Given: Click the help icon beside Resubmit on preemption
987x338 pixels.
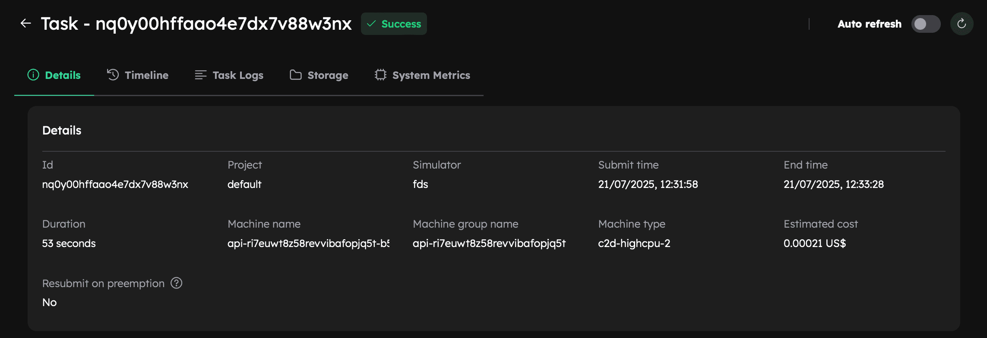Looking at the screenshot, I should [x=176, y=283].
